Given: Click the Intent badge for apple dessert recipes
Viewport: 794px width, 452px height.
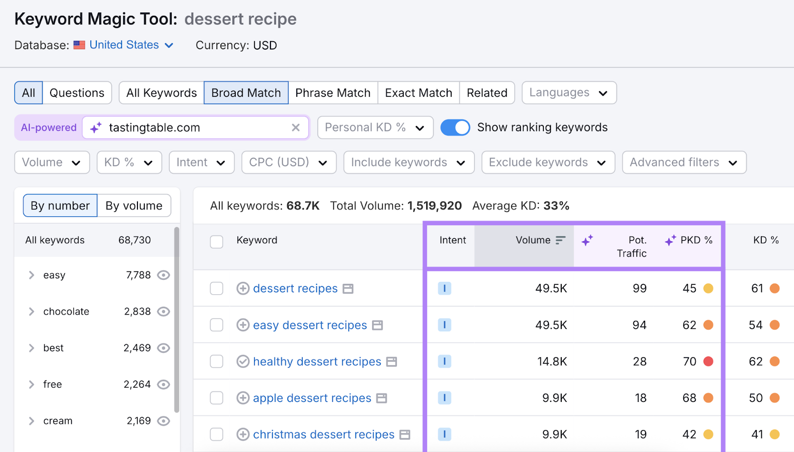Looking at the screenshot, I should [x=445, y=398].
